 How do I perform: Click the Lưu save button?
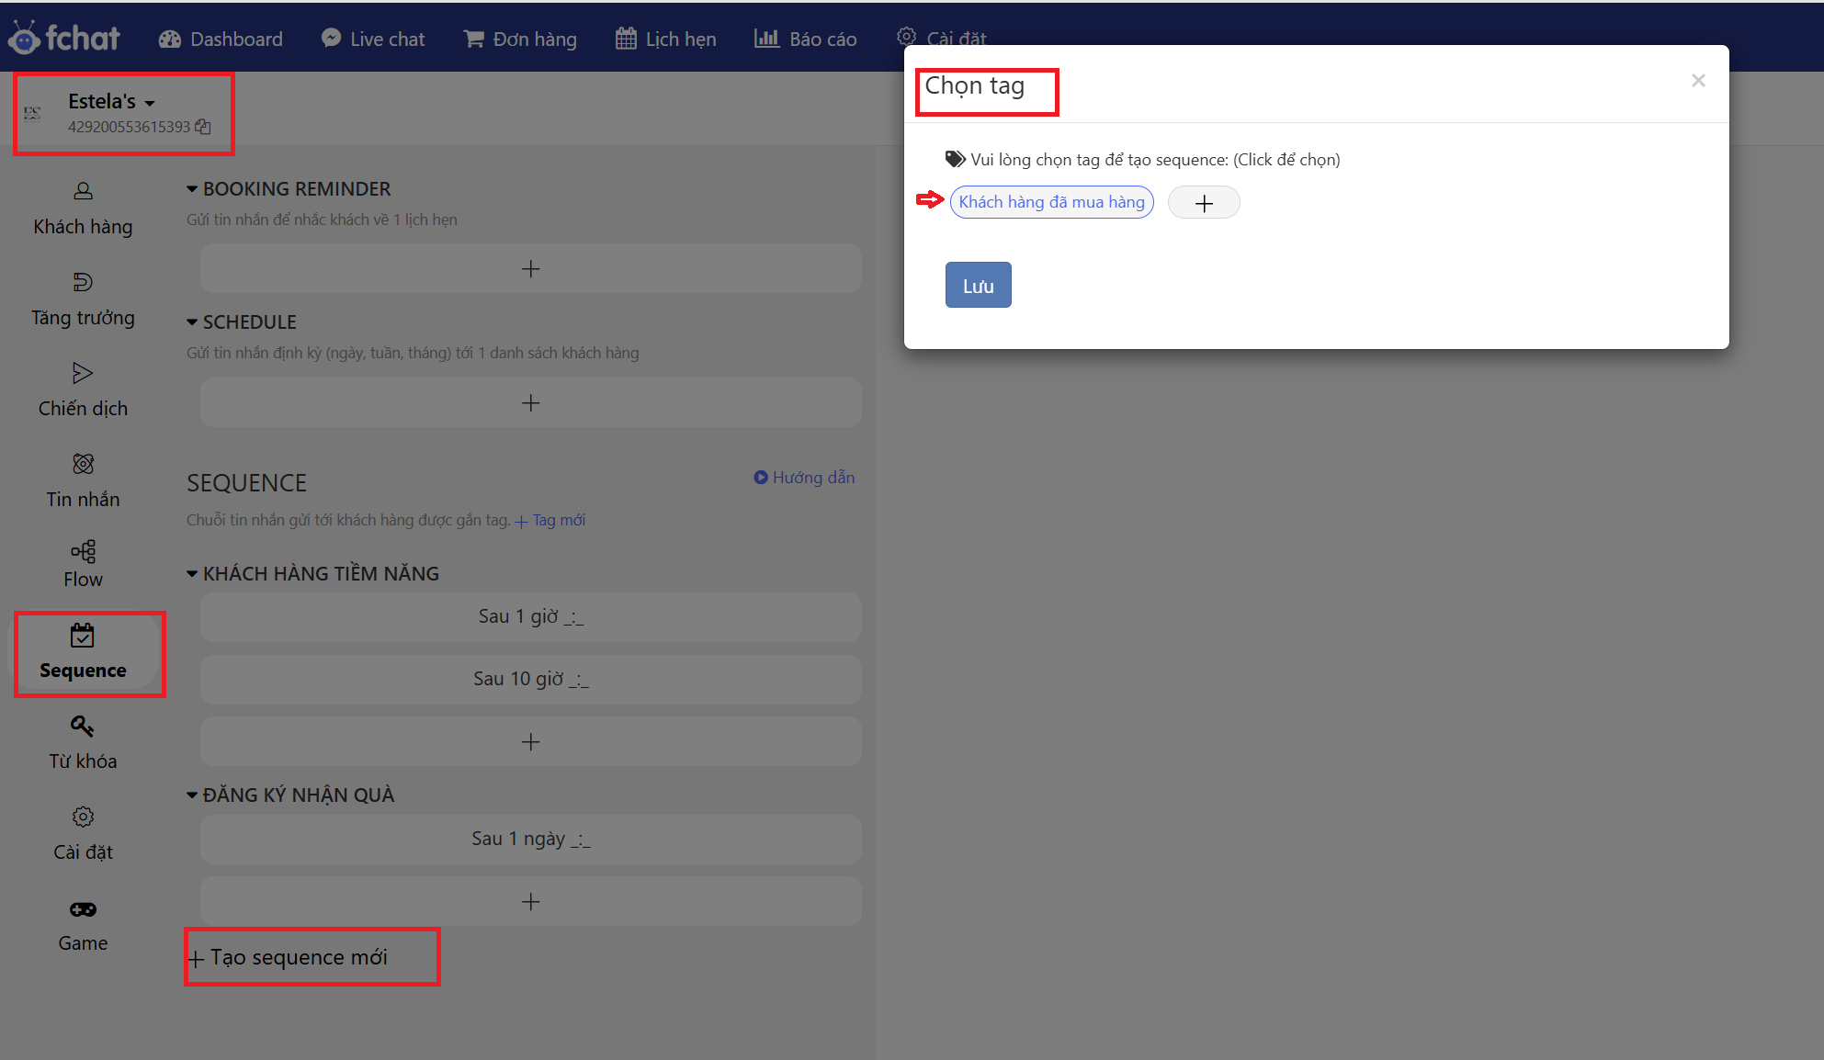(978, 285)
